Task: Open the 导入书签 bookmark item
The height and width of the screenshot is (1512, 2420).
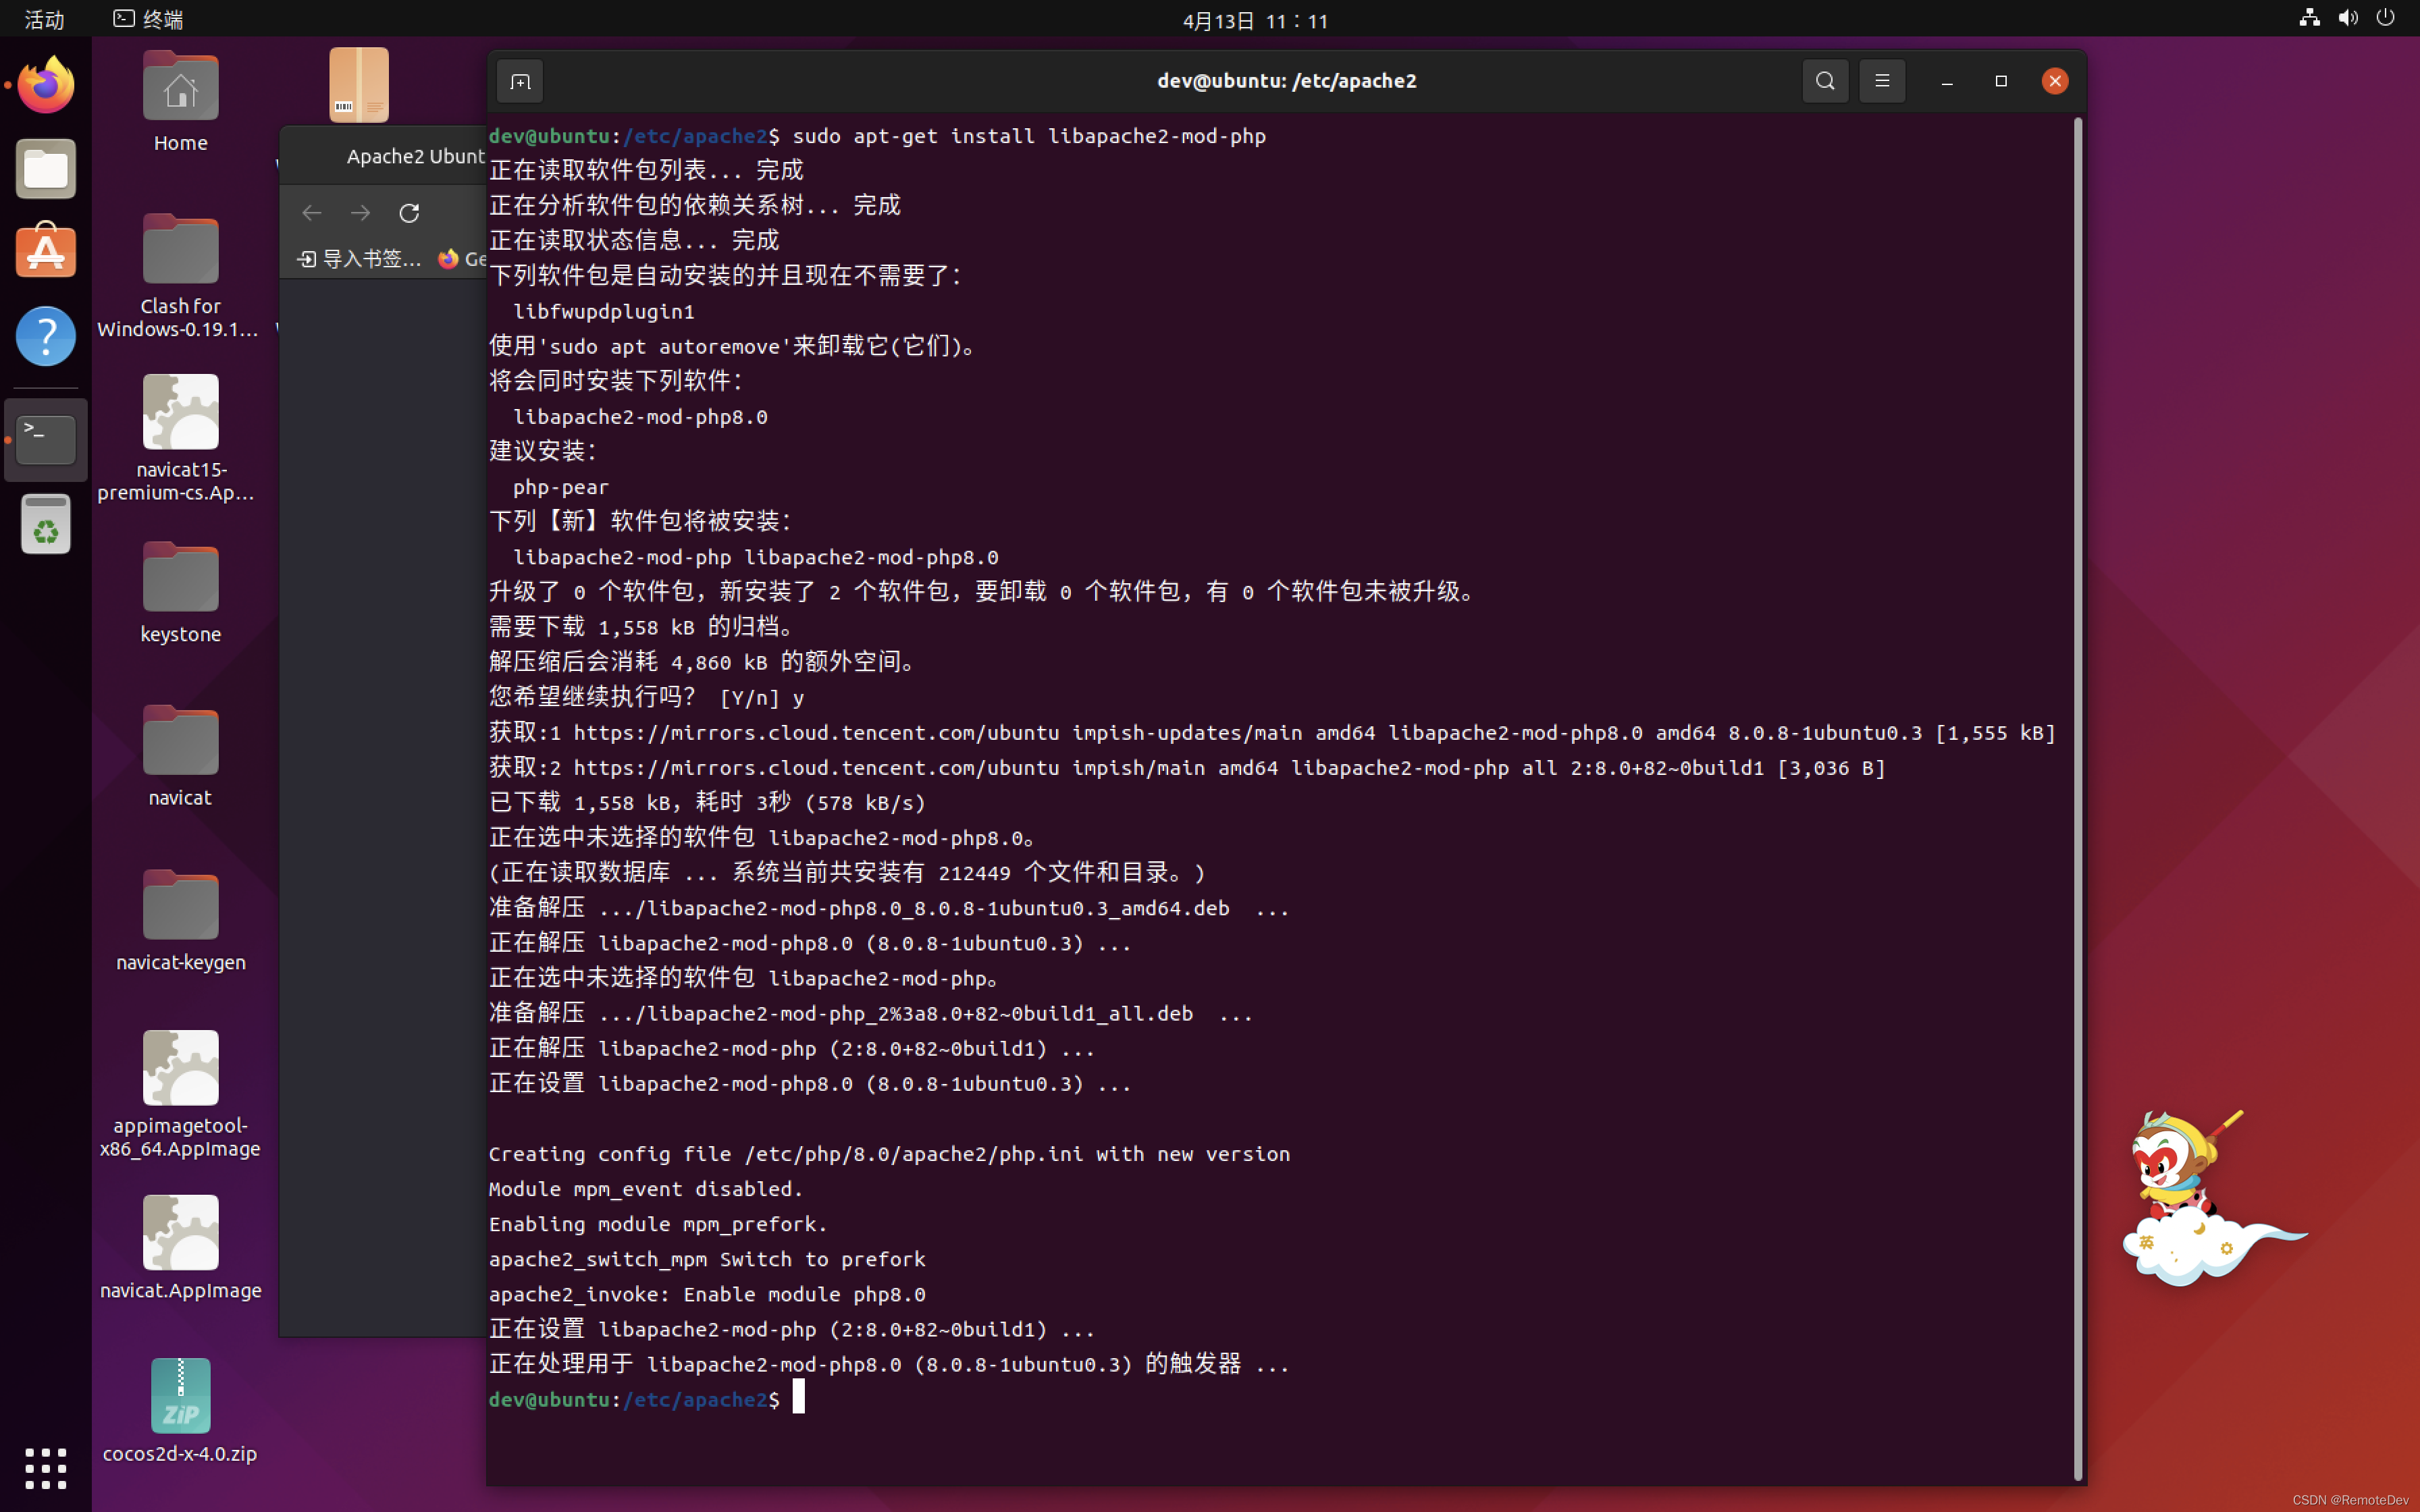Action: pyautogui.click(x=359, y=259)
